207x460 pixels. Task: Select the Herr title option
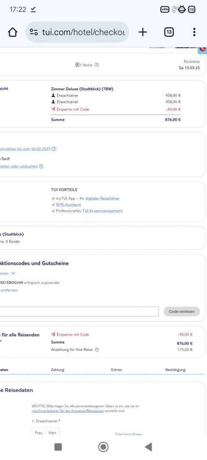52,432
